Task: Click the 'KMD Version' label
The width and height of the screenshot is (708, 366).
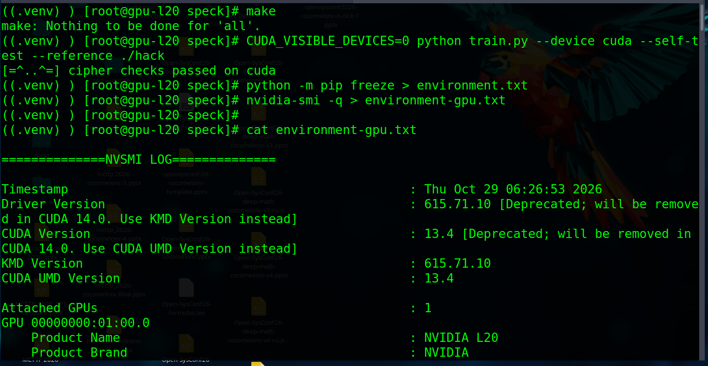Action: click(x=42, y=263)
